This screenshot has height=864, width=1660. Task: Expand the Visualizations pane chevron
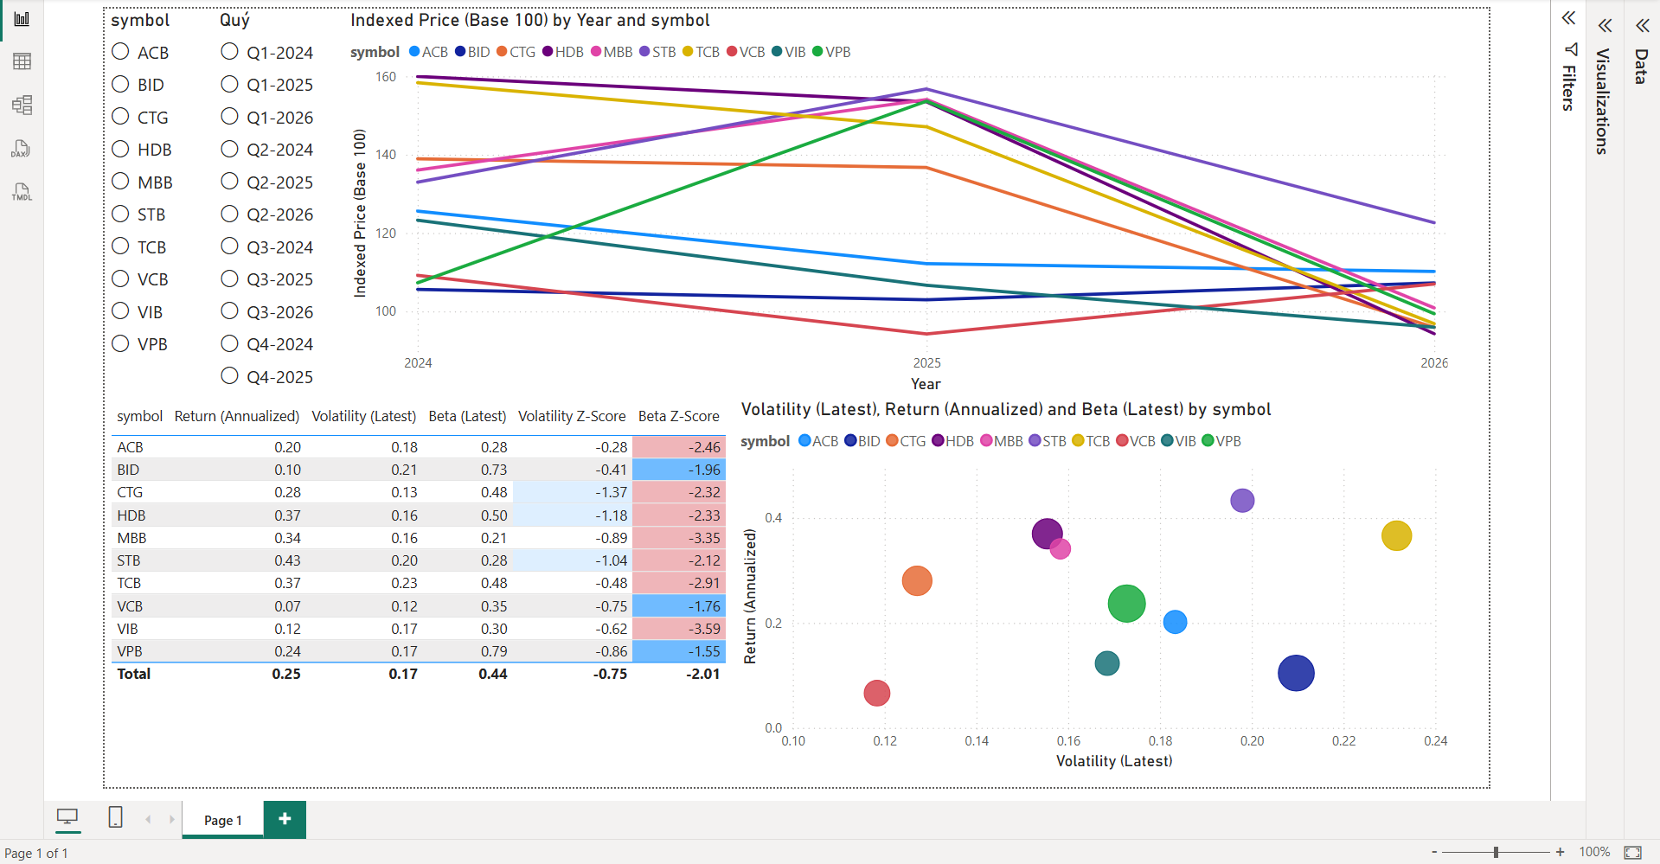coord(1606,25)
